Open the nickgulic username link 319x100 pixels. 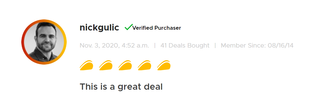(x=99, y=28)
